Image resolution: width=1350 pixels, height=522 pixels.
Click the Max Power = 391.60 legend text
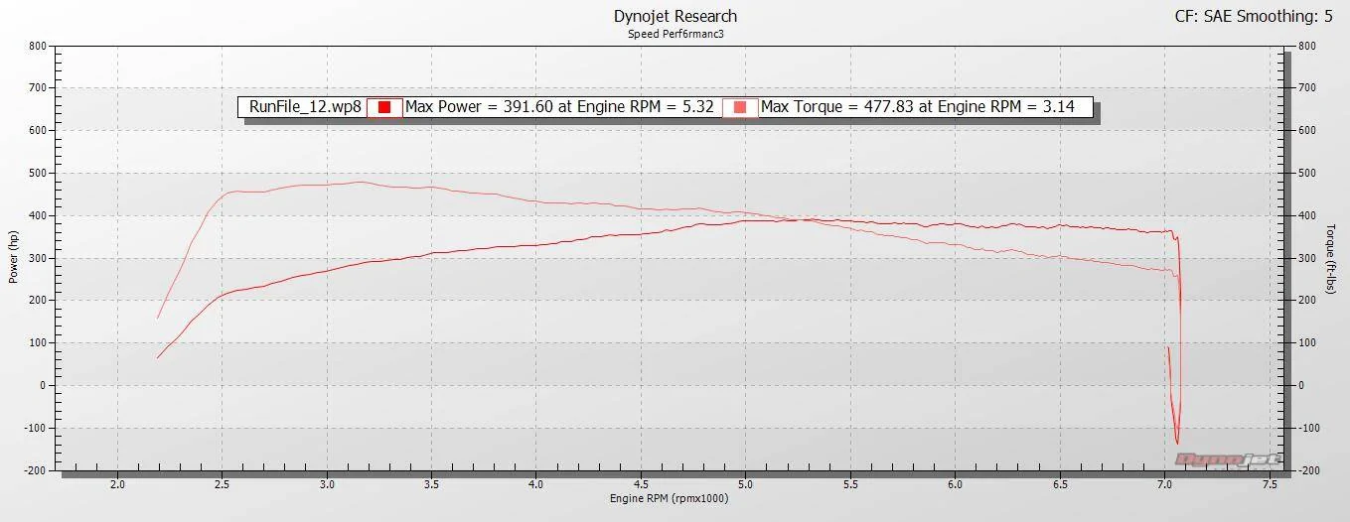tap(559, 107)
